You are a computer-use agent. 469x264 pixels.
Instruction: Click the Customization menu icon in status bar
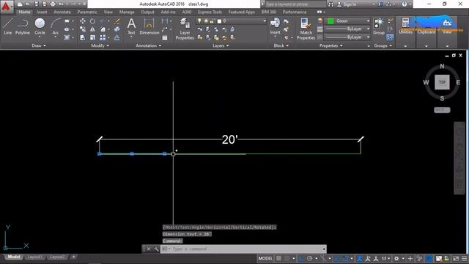click(464, 258)
